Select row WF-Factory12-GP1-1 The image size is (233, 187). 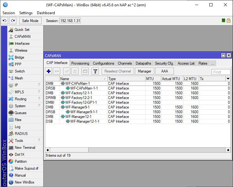coord(138,102)
